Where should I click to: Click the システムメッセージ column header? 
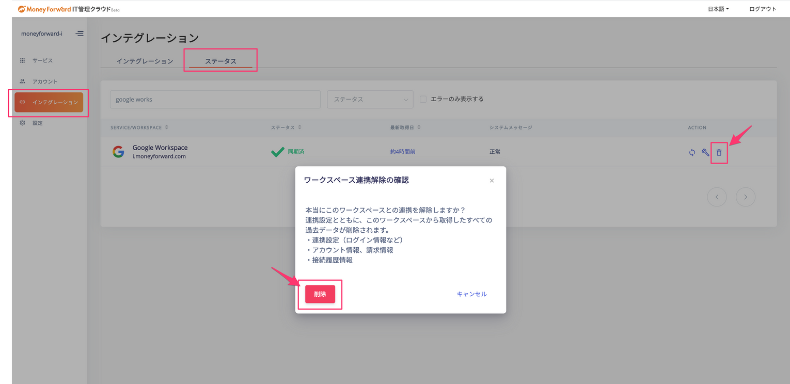[511, 127]
